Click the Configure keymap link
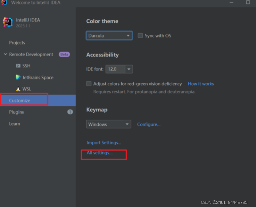 pos(149,124)
